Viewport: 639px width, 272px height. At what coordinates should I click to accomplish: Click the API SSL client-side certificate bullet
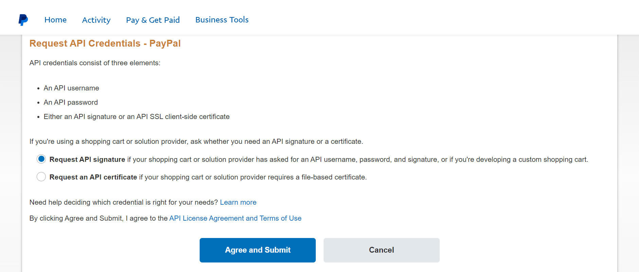(x=136, y=117)
